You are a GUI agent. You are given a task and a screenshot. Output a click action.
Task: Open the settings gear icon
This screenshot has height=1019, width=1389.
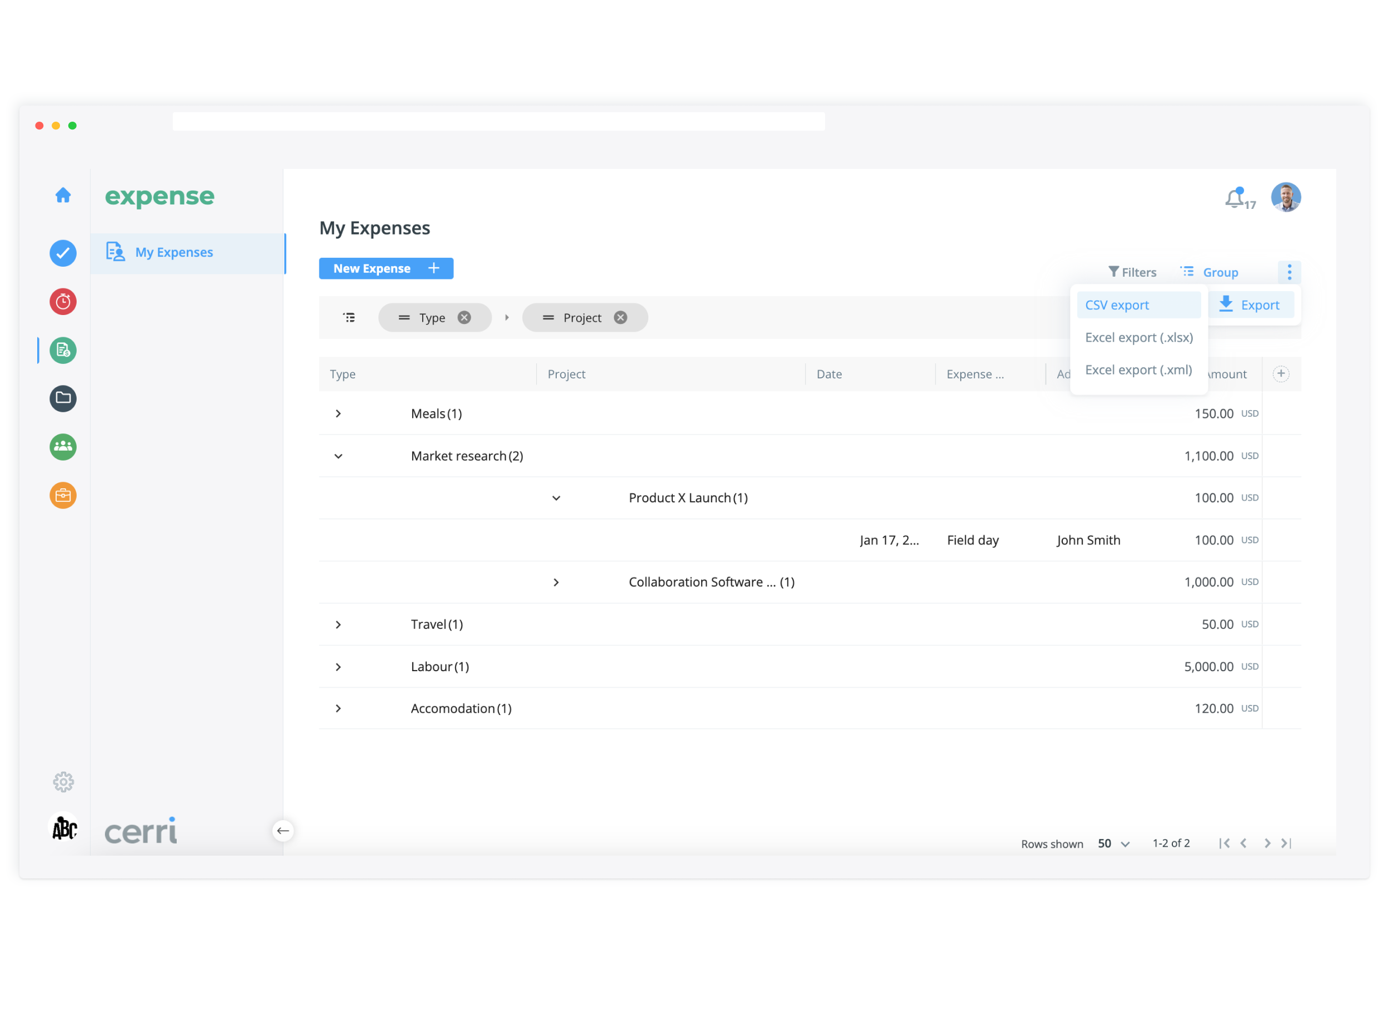tap(63, 783)
